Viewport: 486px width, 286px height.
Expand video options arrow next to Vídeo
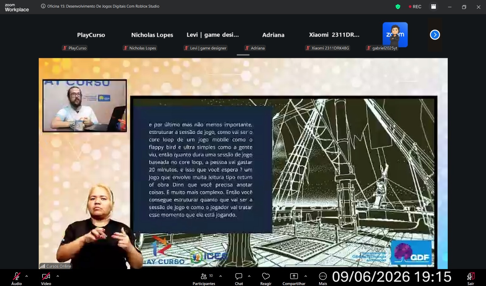point(58,276)
